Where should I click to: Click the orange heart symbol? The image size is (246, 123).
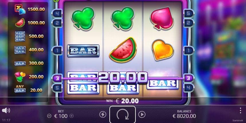point(163,50)
